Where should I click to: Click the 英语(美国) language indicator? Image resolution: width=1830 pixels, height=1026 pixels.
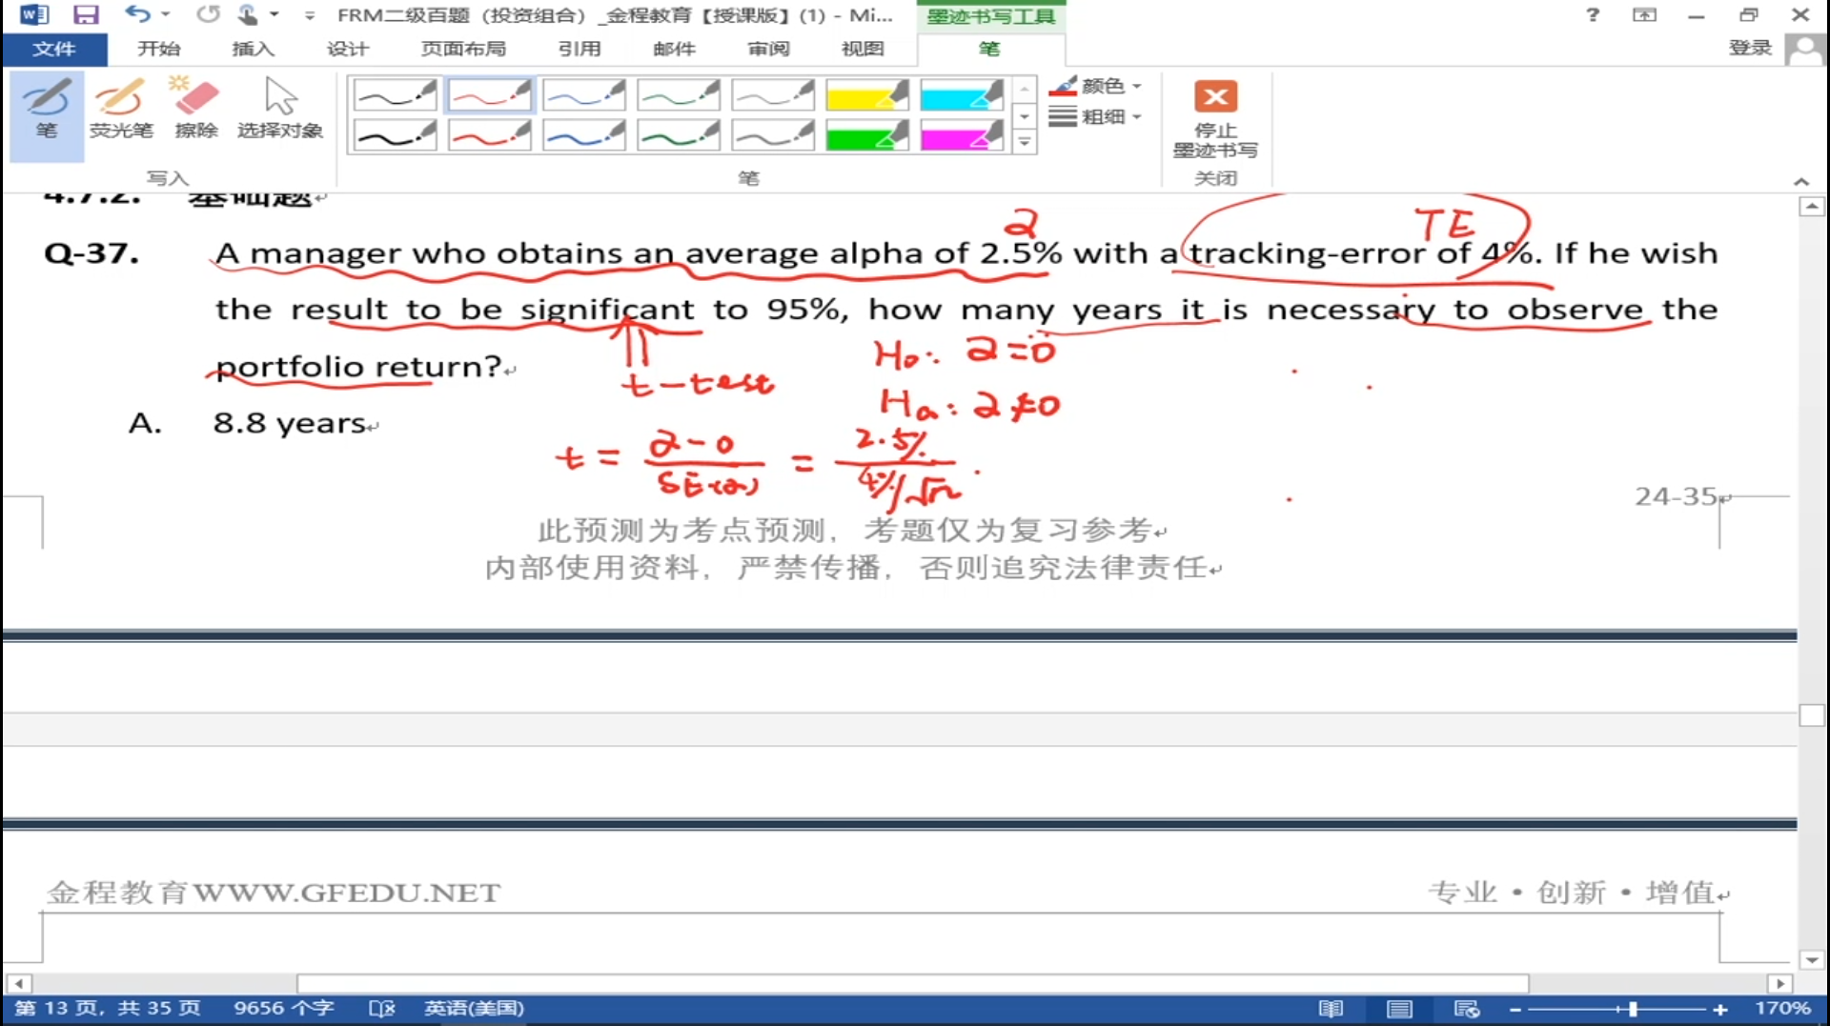(474, 1008)
